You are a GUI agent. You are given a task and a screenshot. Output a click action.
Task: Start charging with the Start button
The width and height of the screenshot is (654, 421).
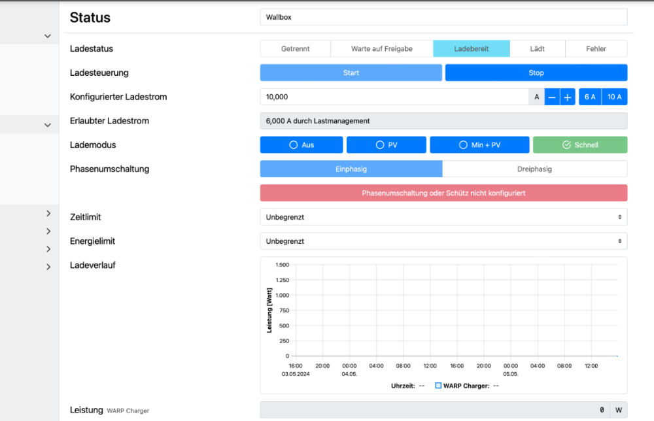[x=351, y=73]
